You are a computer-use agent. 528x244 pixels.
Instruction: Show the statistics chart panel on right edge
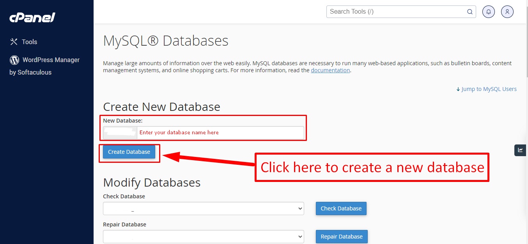point(520,150)
